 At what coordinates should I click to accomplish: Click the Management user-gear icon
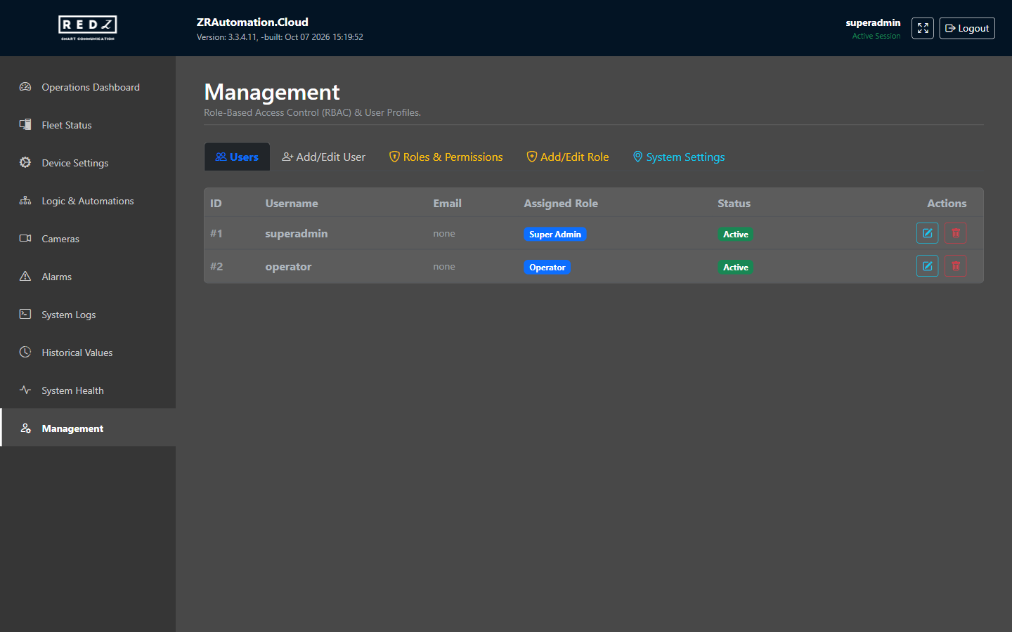tap(25, 428)
